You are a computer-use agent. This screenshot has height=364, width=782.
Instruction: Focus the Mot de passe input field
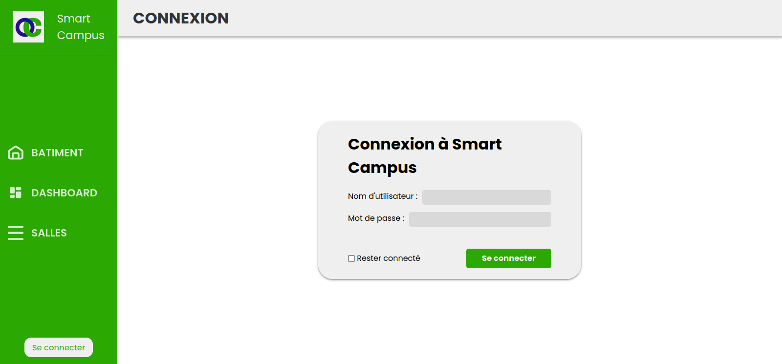point(480,219)
